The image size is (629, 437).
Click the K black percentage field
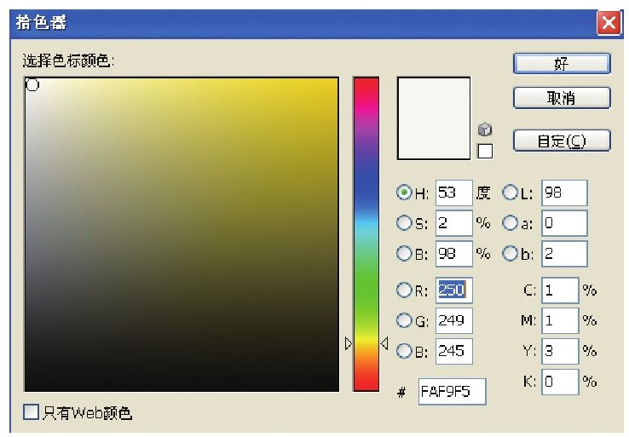560,382
